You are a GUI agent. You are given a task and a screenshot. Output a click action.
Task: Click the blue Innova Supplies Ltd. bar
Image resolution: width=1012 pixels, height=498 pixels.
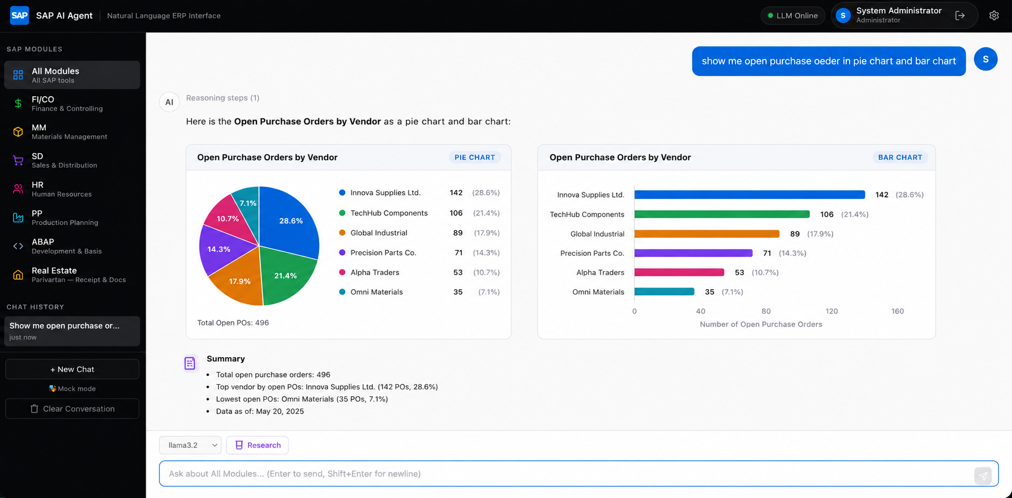point(749,195)
